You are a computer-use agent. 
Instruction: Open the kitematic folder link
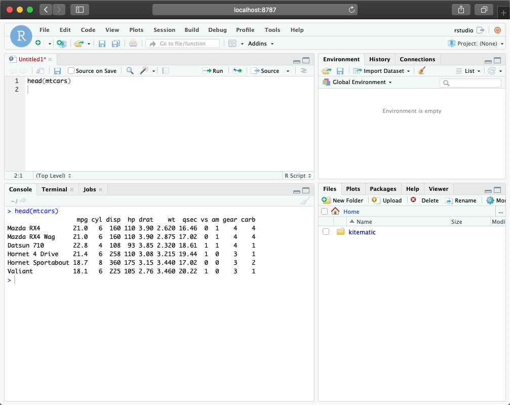[362, 232]
